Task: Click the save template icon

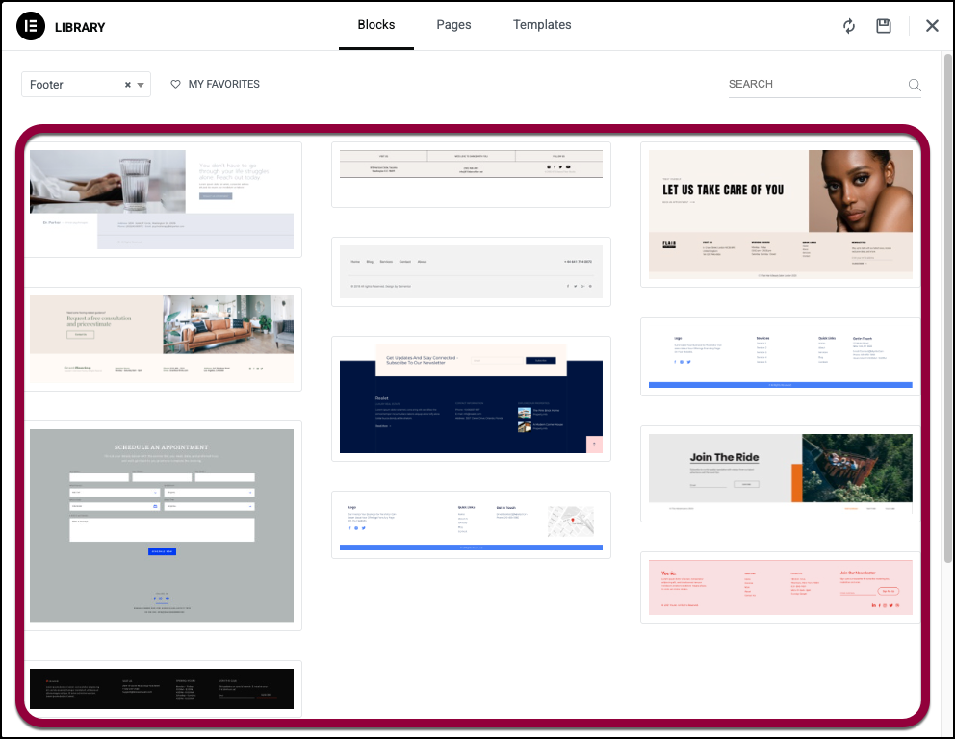Action: point(884,26)
